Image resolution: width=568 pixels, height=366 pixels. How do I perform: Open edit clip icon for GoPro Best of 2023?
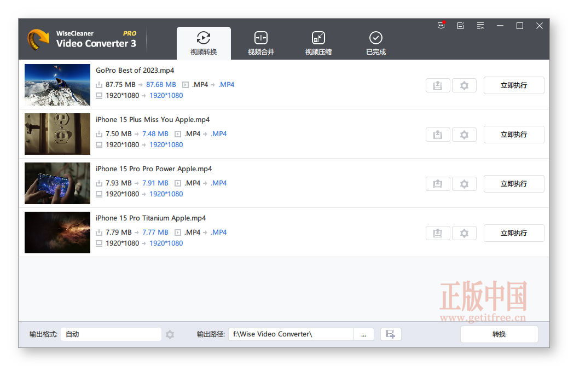coord(438,85)
